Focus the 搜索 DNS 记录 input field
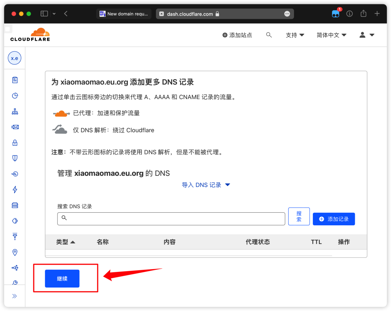This screenshot has width=391, height=311. pyautogui.click(x=171, y=219)
